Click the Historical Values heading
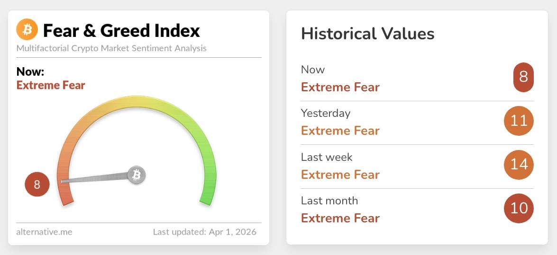This screenshot has height=255, width=557. [367, 34]
